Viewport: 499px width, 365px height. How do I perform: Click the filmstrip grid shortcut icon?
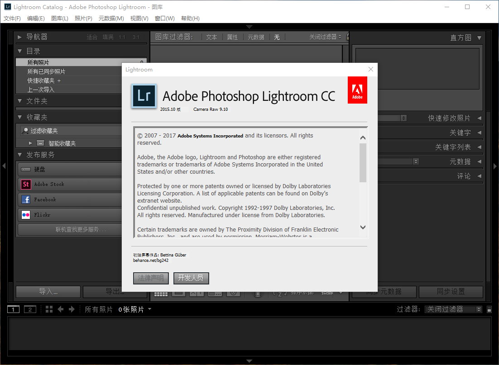point(49,309)
